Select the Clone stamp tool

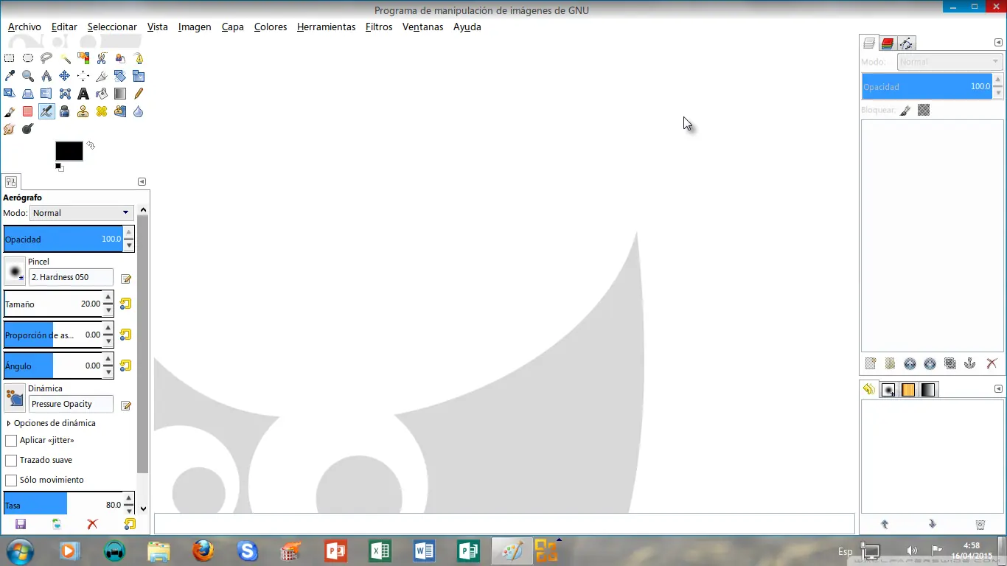pyautogui.click(x=83, y=111)
